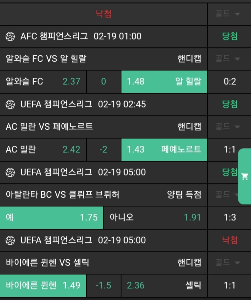
Task: Click the AFC 챔피언스리그 02-19 01:00 match header
Action: (81, 36)
